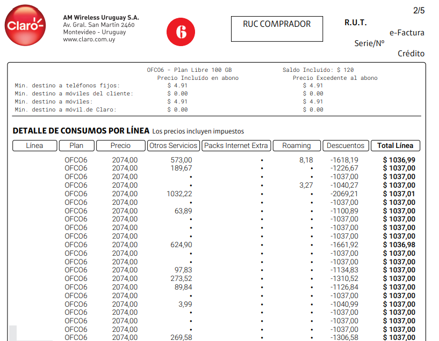Click total $ 1037,01
439x341 pixels.
(399, 194)
